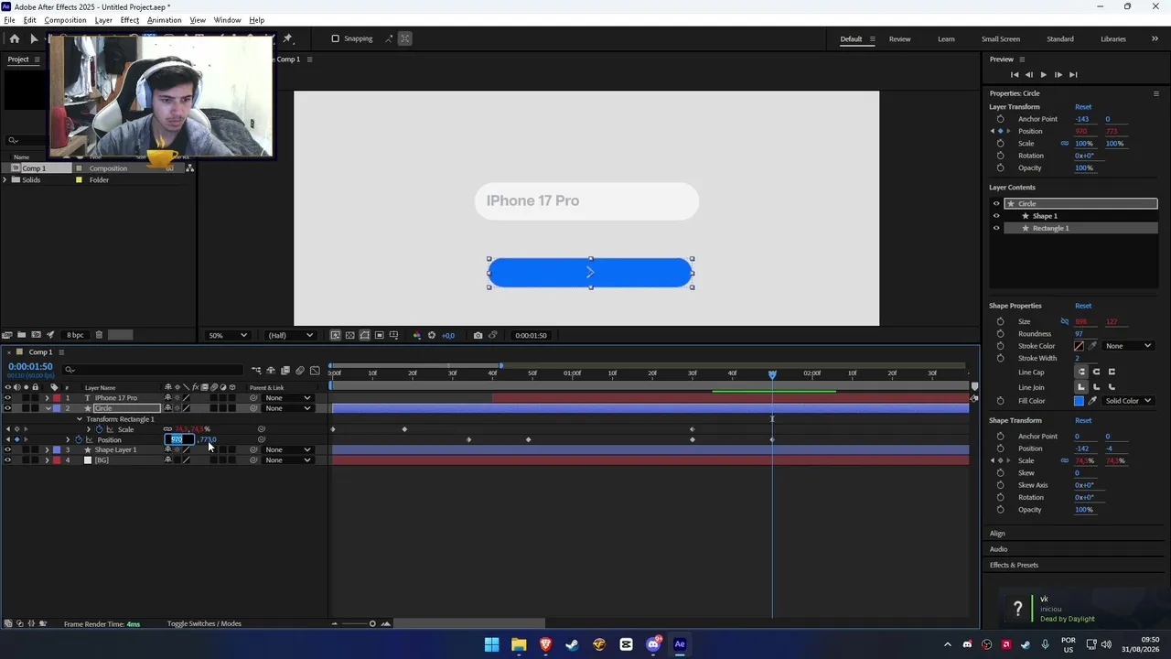Click the Home icon in the toolbar
This screenshot has height=659, width=1171.
click(14, 38)
